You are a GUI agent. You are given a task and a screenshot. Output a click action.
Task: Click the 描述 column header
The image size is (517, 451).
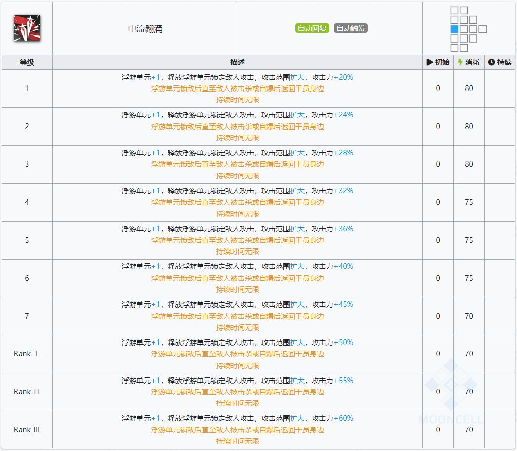point(237,62)
